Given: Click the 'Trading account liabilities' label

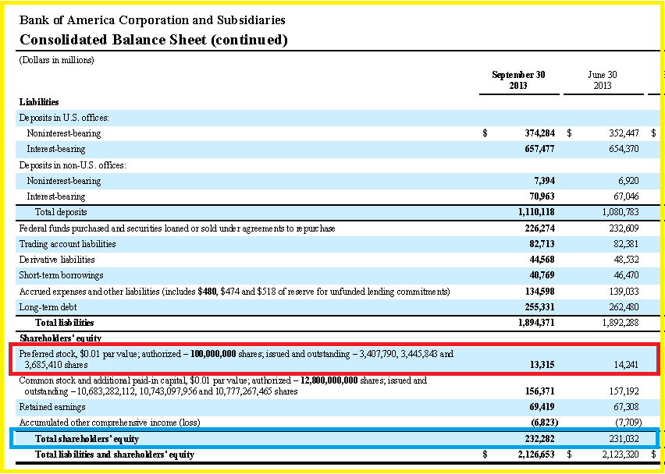Looking at the screenshot, I should [x=67, y=245].
